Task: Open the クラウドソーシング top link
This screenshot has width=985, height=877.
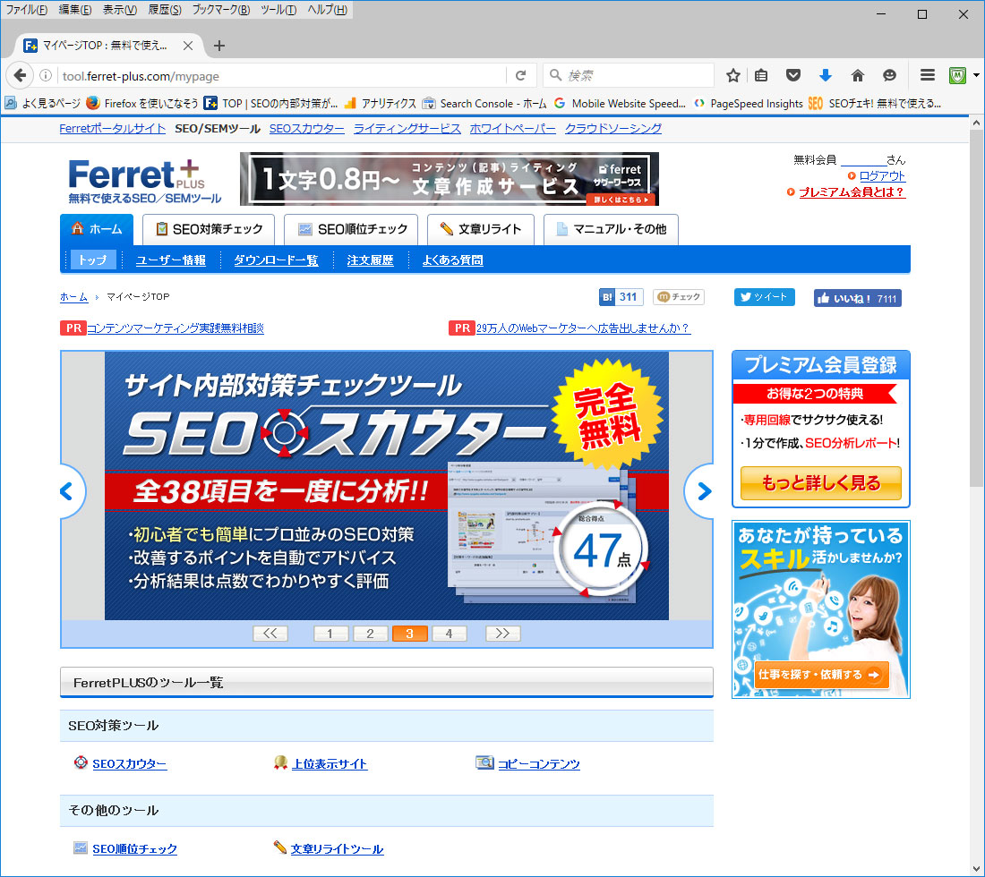Action: pyautogui.click(x=613, y=129)
